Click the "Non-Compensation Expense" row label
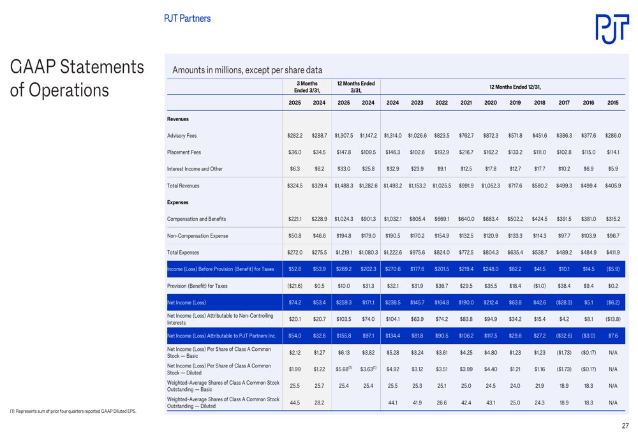The image size is (638, 437). tap(197, 236)
